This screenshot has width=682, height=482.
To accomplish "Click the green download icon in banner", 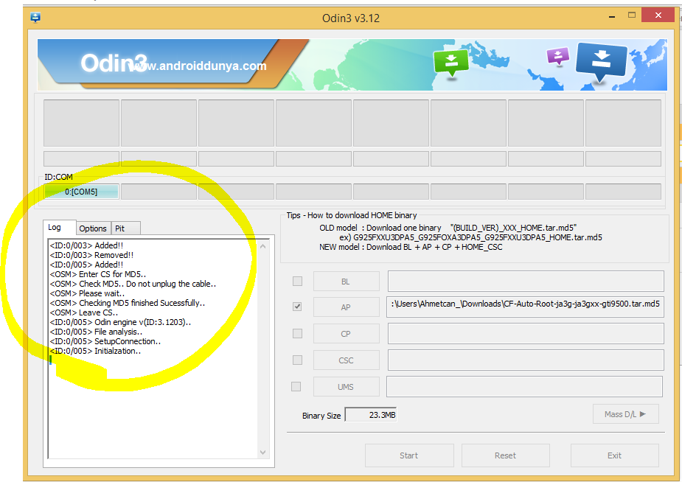I will [451, 63].
